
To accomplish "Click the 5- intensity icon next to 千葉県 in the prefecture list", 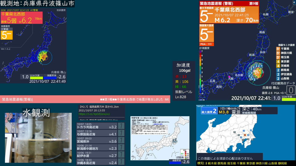I will 278,49.
